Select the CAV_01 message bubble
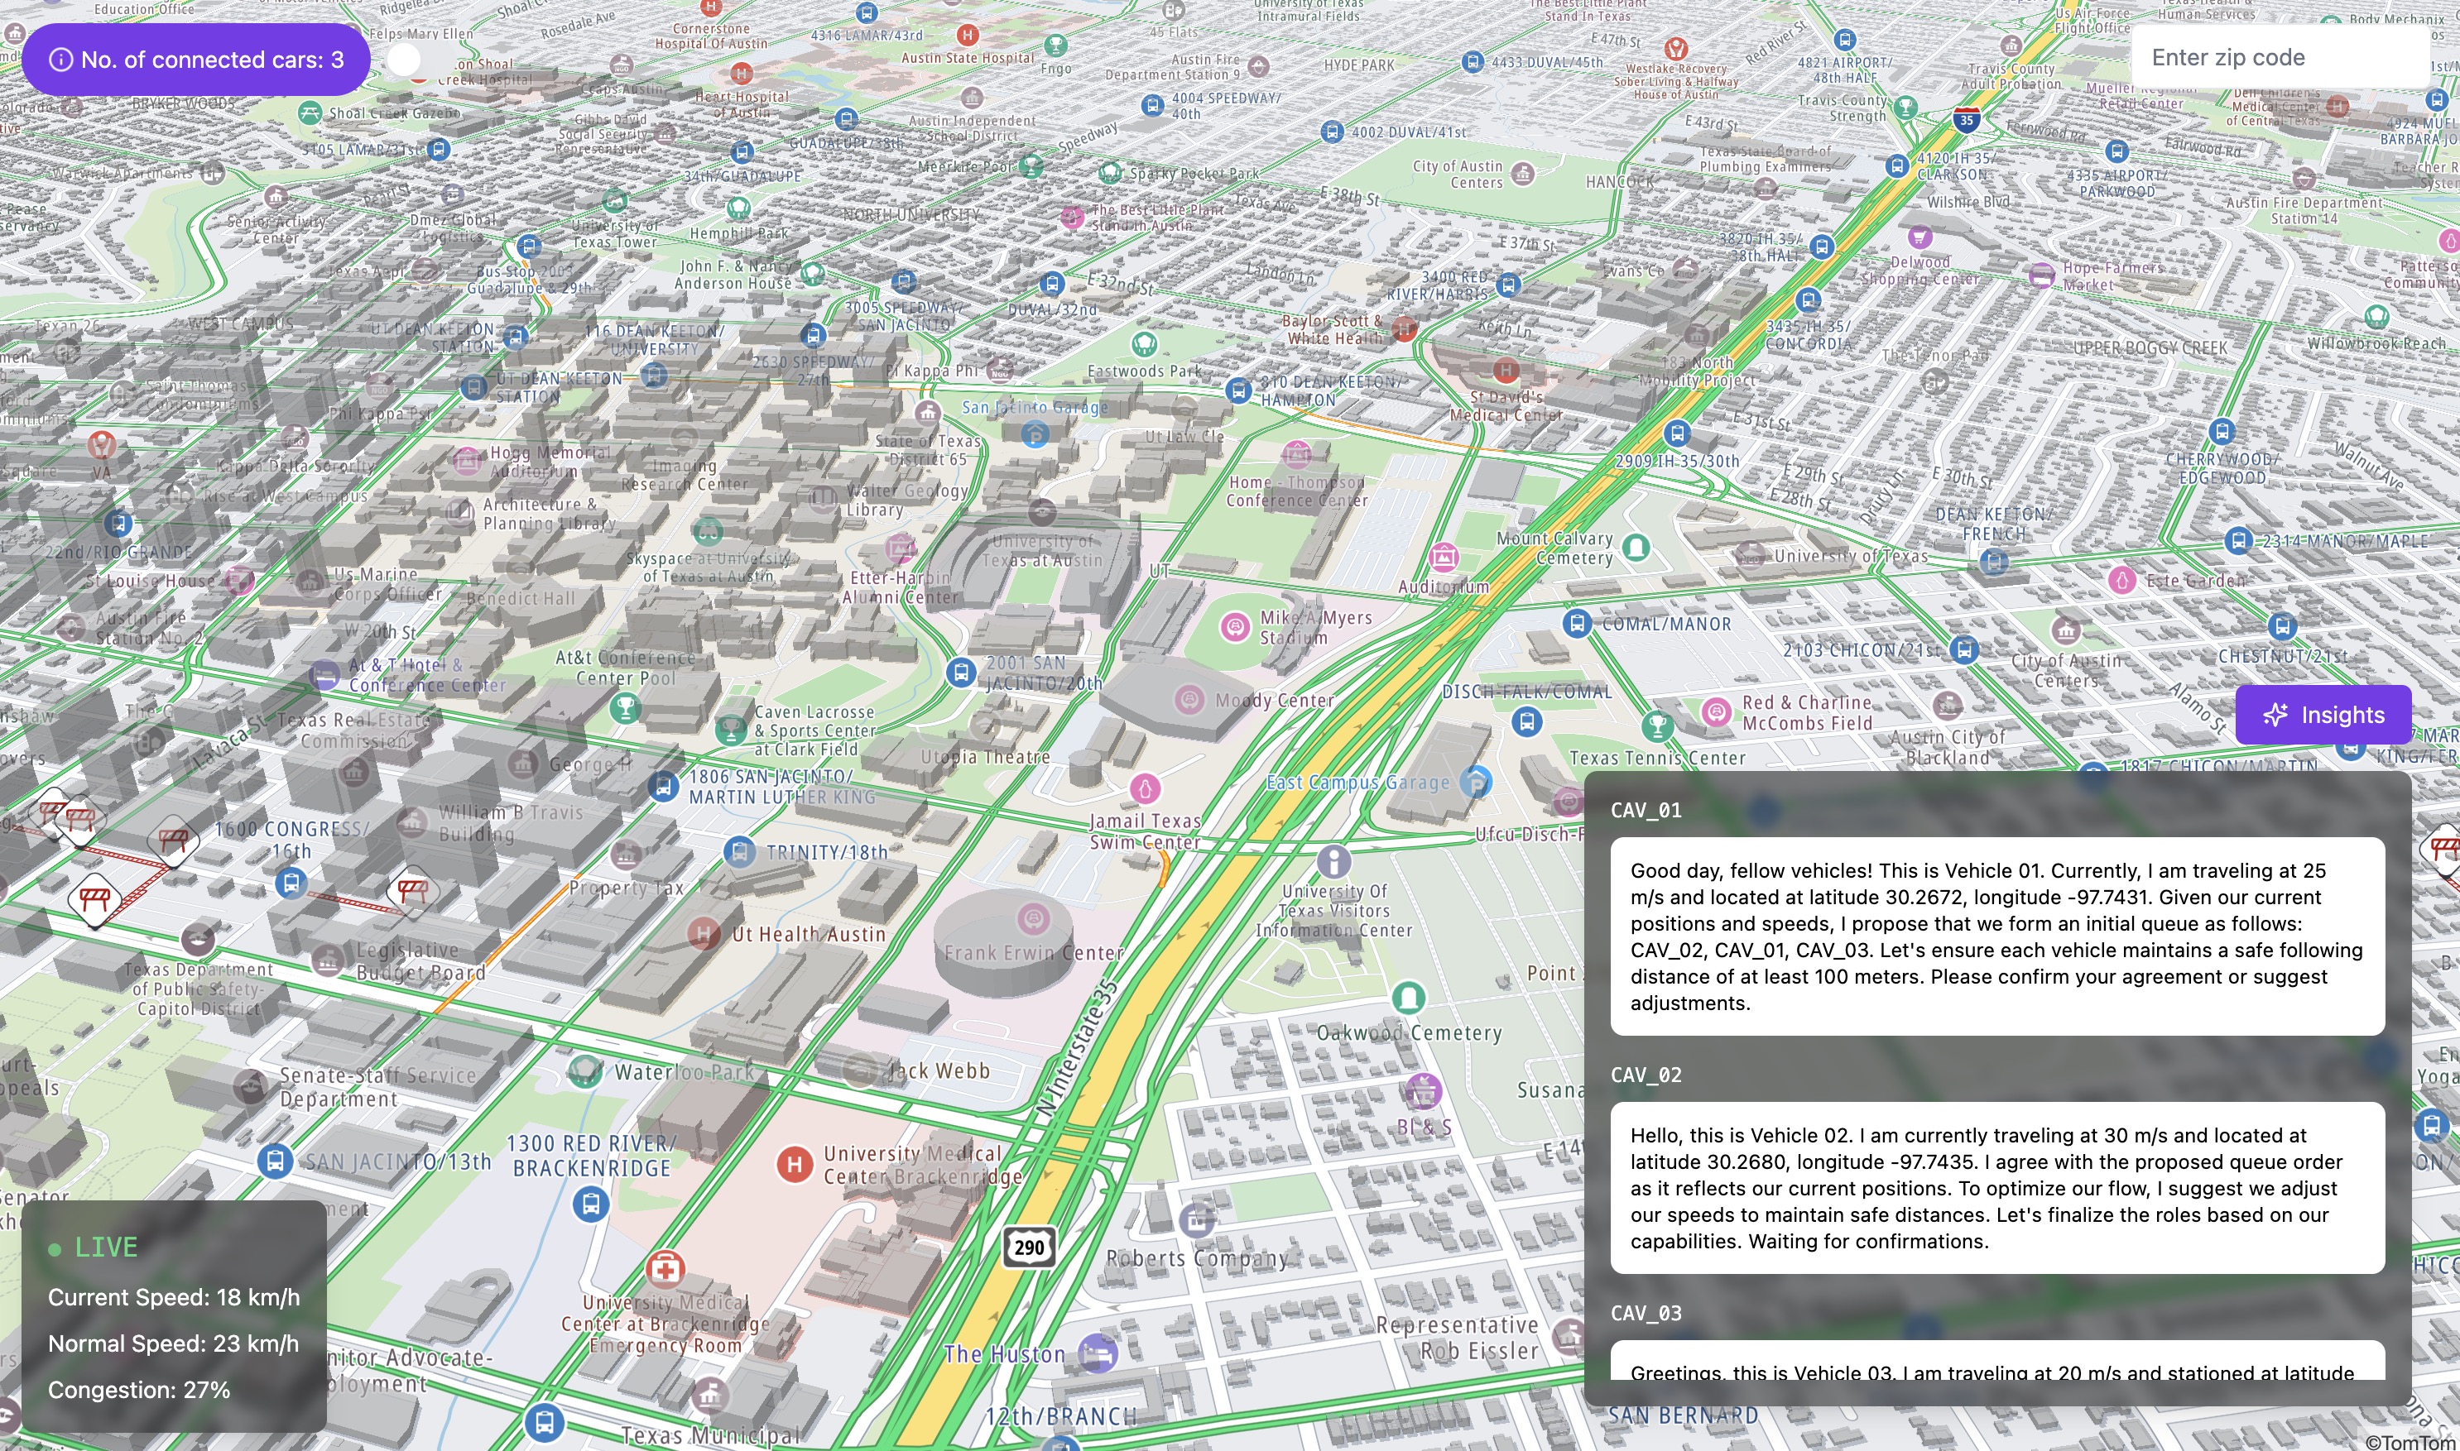The height and width of the screenshot is (1451, 2460). [x=1996, y=936]
